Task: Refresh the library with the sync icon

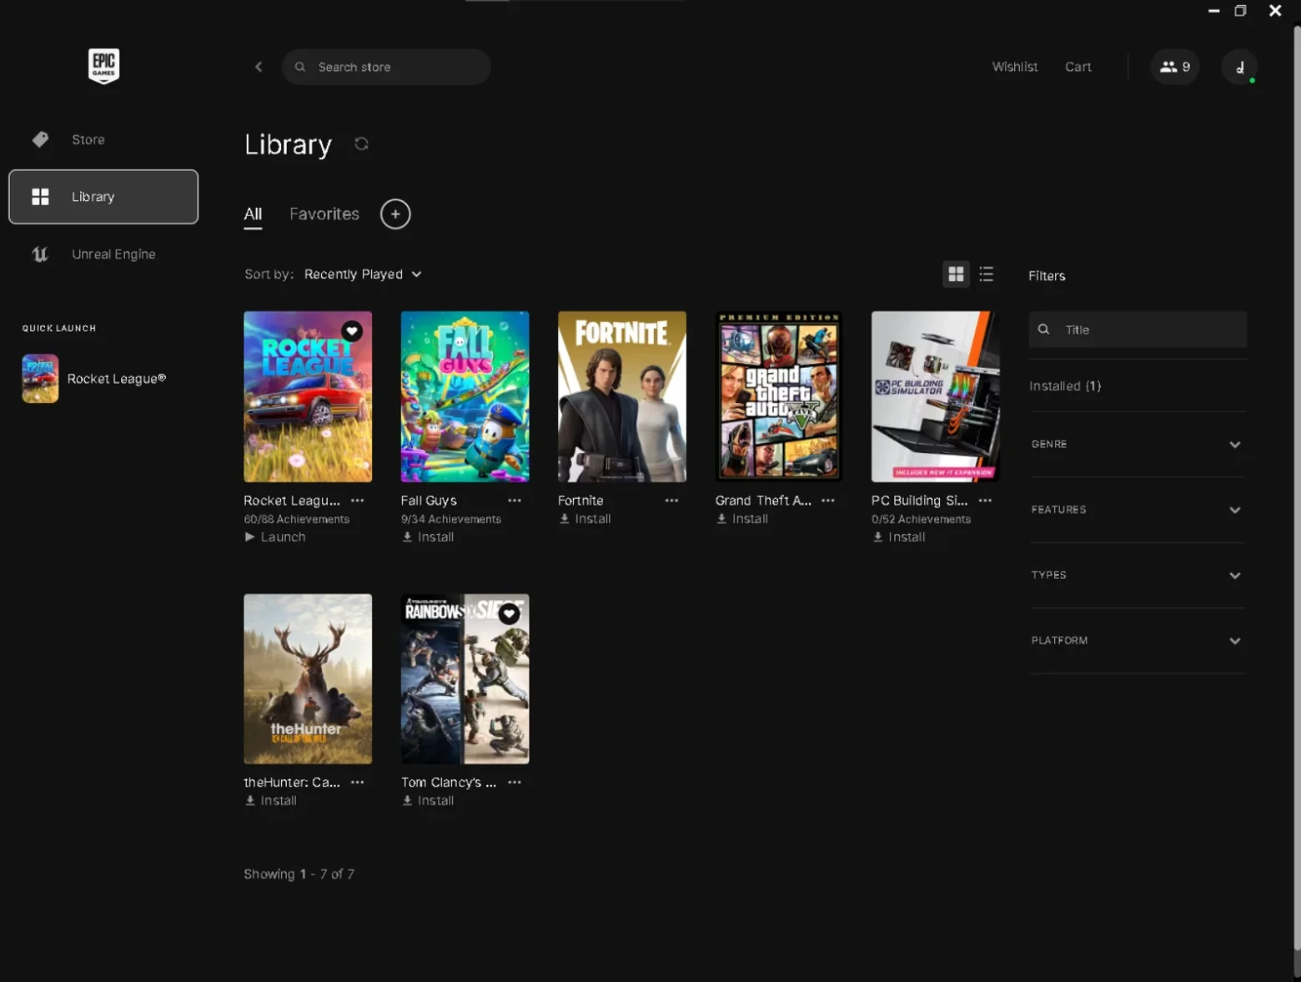Action: [361, 144]
